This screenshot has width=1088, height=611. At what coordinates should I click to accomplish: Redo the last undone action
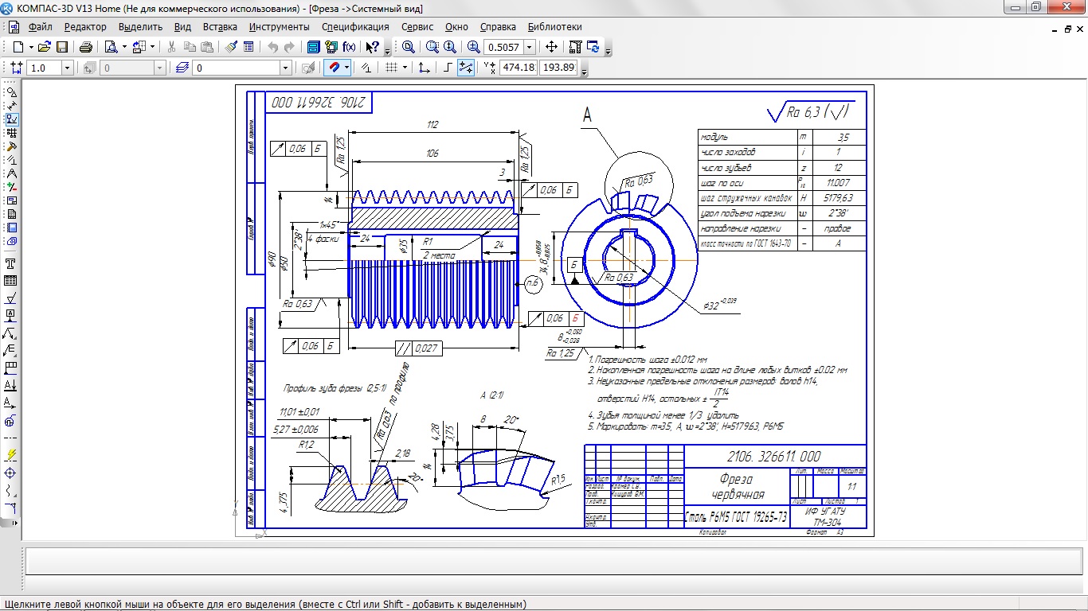[x=290, y=47]
